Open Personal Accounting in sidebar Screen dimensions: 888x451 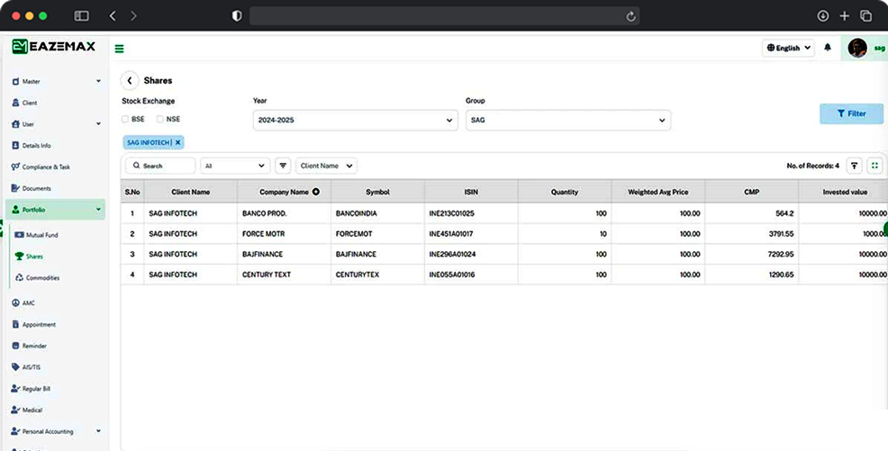56,431
